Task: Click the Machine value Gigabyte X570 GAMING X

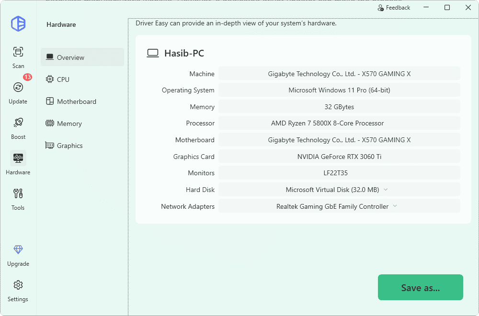Action: (339, 74)
